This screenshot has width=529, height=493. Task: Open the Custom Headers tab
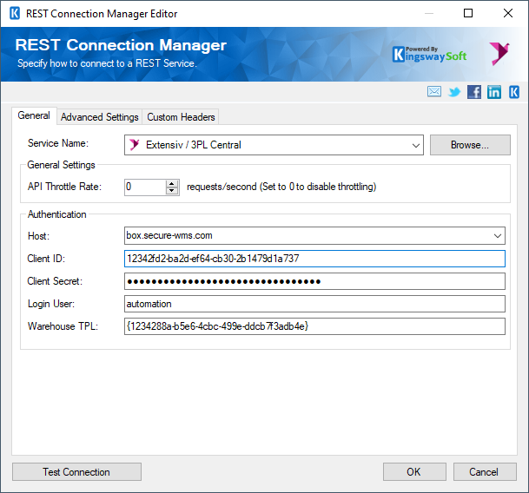click(x=181, y=117)
